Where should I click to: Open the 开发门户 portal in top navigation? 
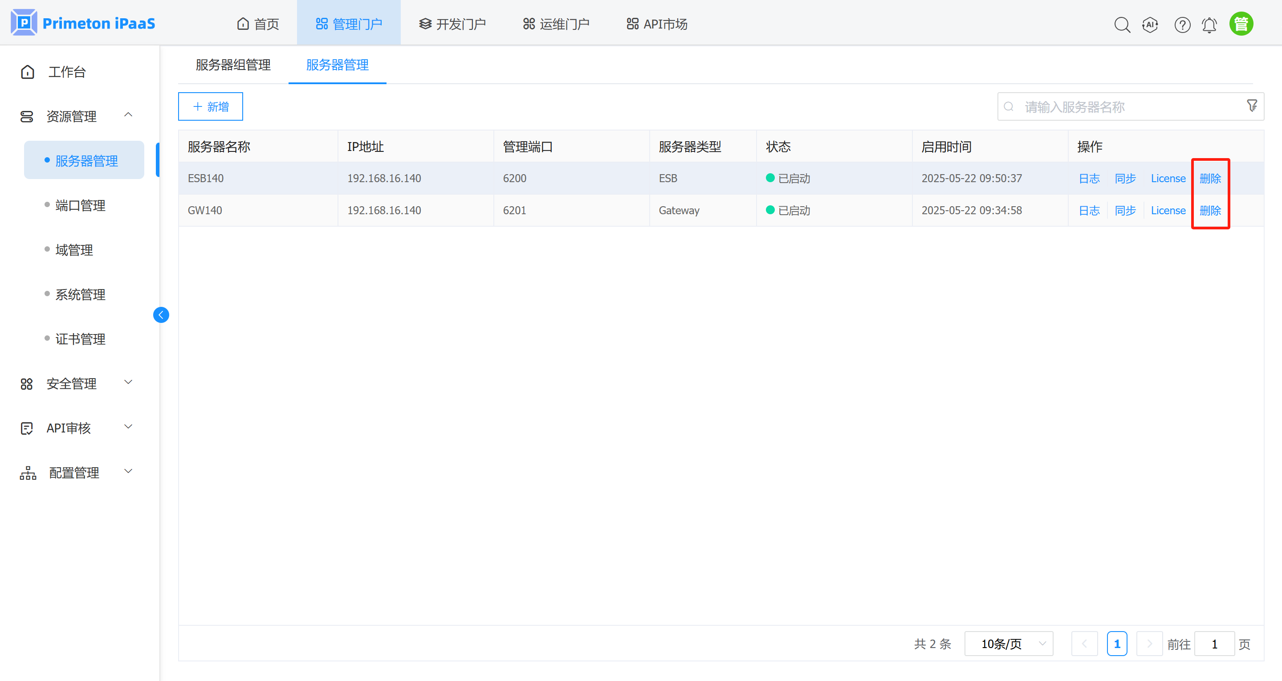point(452,23)
